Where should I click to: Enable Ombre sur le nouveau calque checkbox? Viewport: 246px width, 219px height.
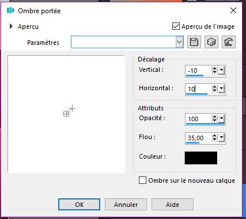[142, 180]
